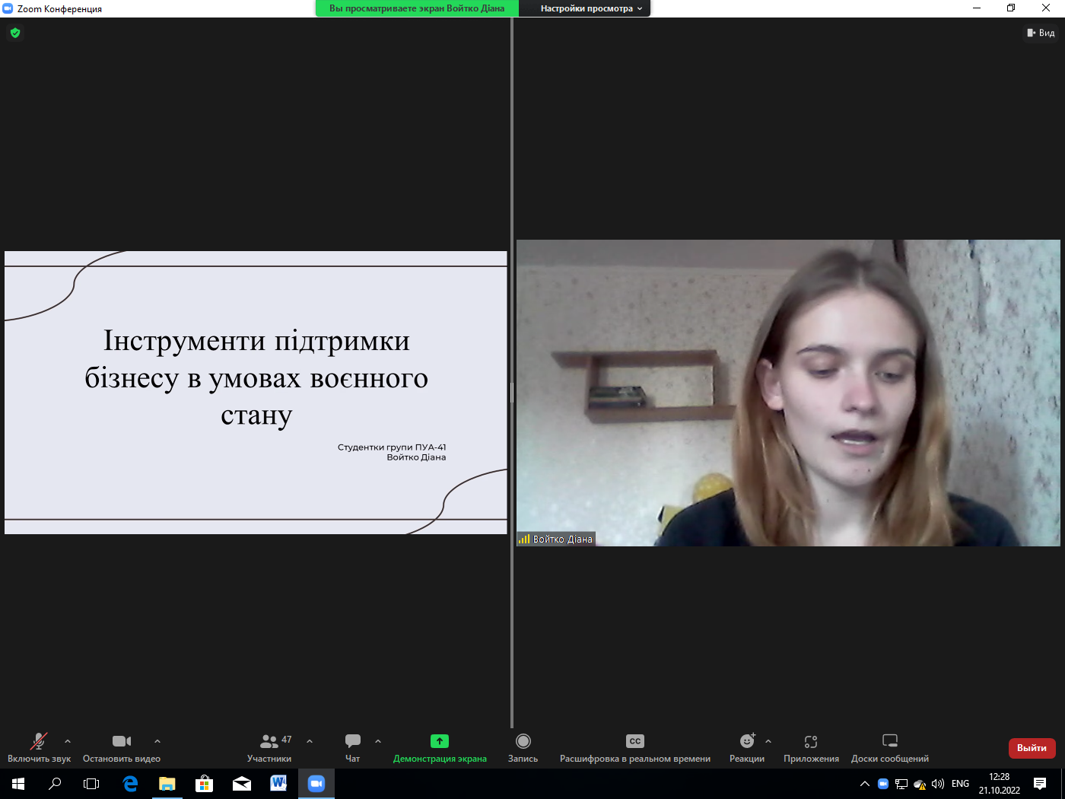Switch layout using Вид button
The width and height of the screenshot is (1065, 799).
point(1041,33)
